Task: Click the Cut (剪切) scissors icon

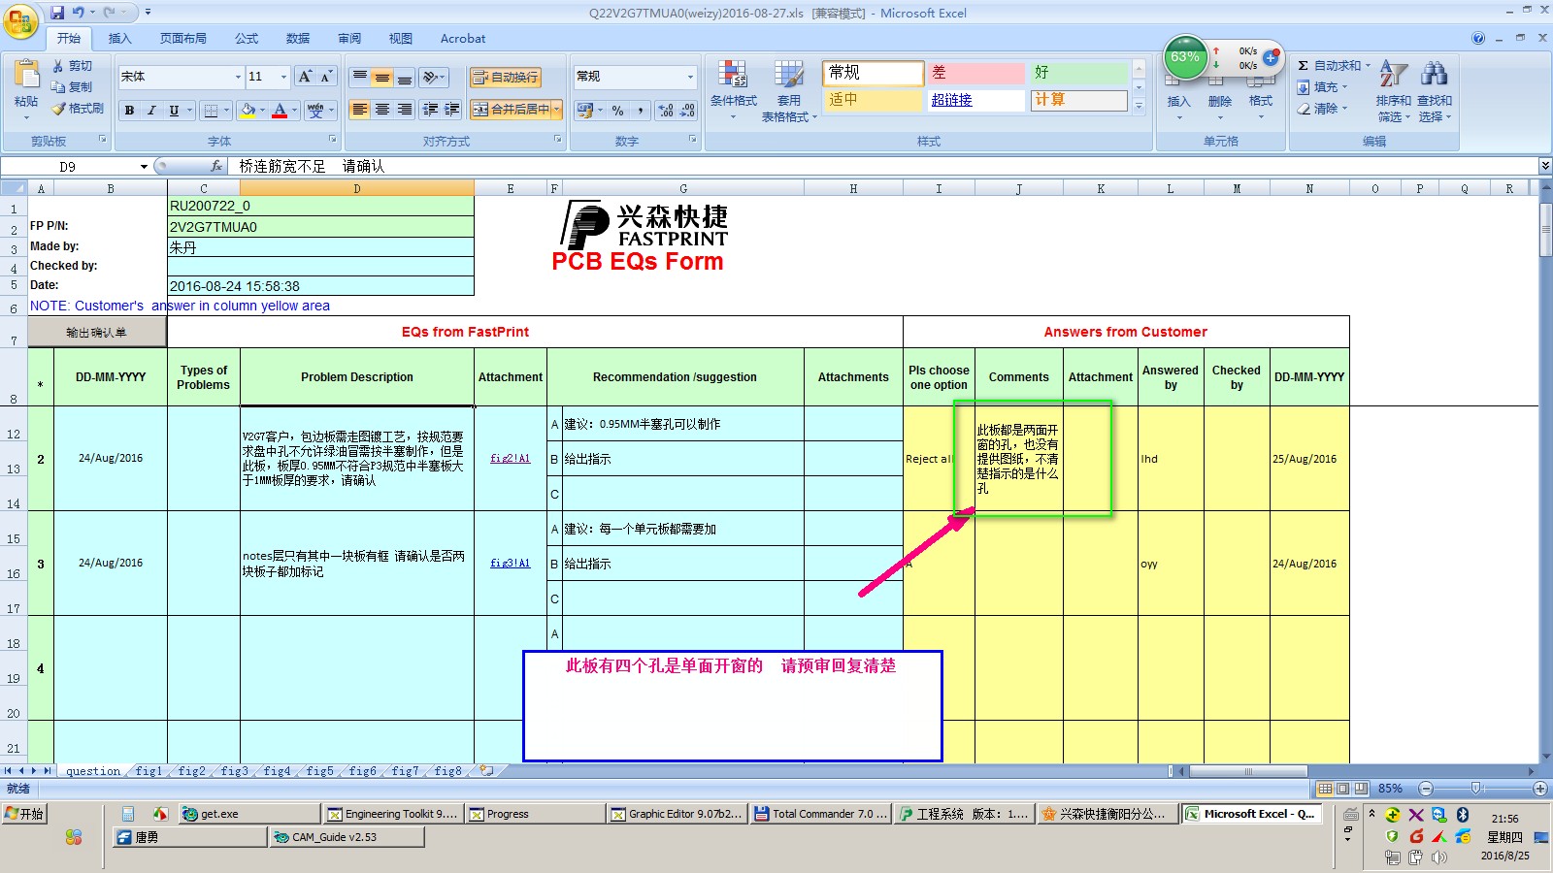Action: click(x=58, y=66)
